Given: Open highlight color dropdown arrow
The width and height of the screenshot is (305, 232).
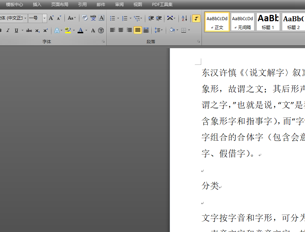Looking at the screenshot, I should click(74, 30).
